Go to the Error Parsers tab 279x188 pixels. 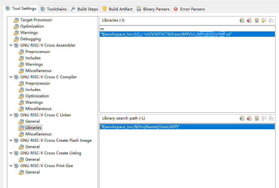(189, 9)
